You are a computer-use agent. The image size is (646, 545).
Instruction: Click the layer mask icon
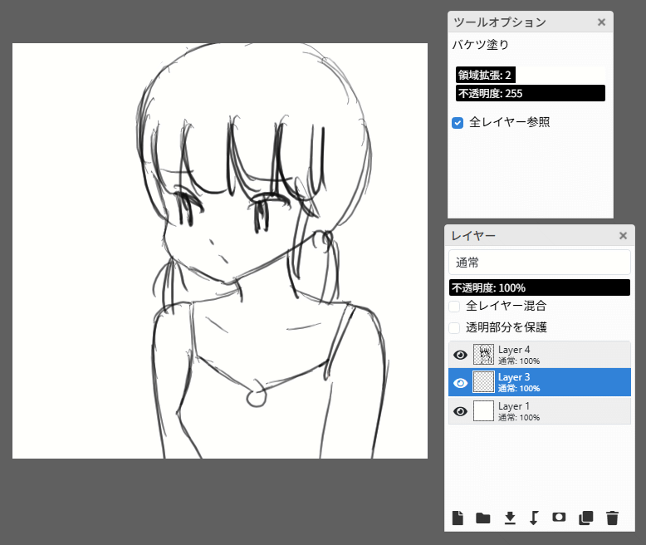(x=559, y=518)
